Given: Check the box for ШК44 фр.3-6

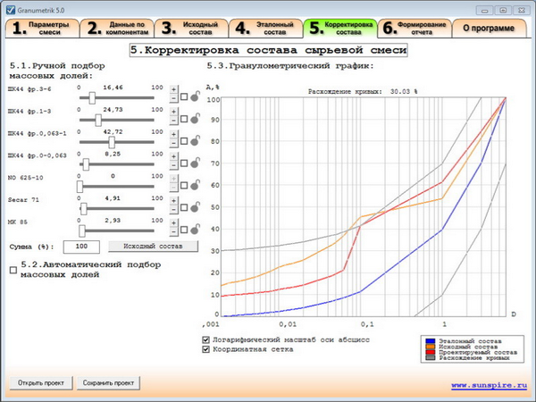Looking at the screenshot, I should [x=184, y=96].
